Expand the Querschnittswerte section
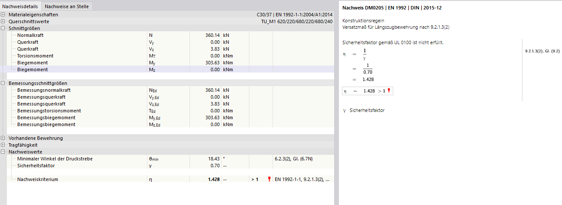This screenshot has height=205, width=562. (x=3, y=21)
